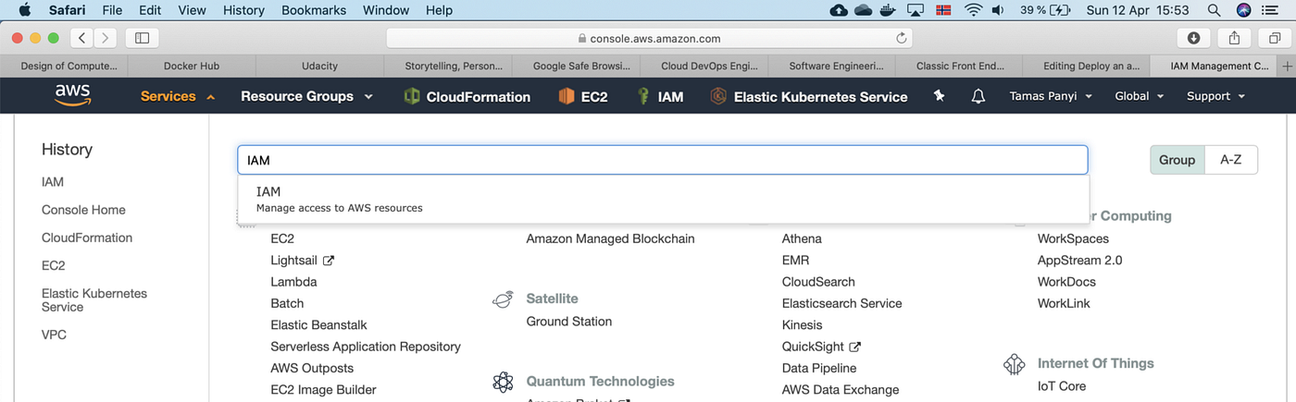Click the Safari share icon
Image resolution: width=1296 pixels, height=402 pixels.
pos(1234,38)
